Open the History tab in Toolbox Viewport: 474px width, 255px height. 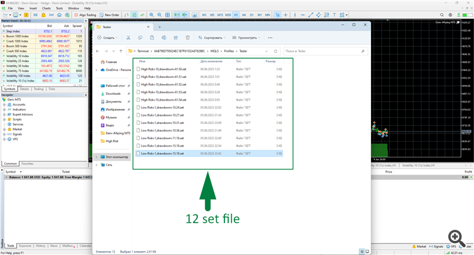click(x=40, y=246)
